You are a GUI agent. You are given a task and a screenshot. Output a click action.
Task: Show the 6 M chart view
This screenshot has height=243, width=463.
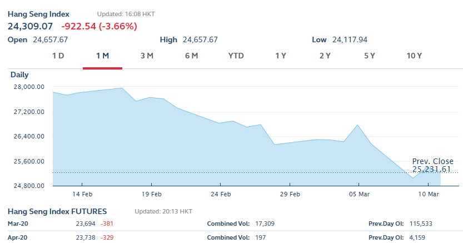click(191, 56)
